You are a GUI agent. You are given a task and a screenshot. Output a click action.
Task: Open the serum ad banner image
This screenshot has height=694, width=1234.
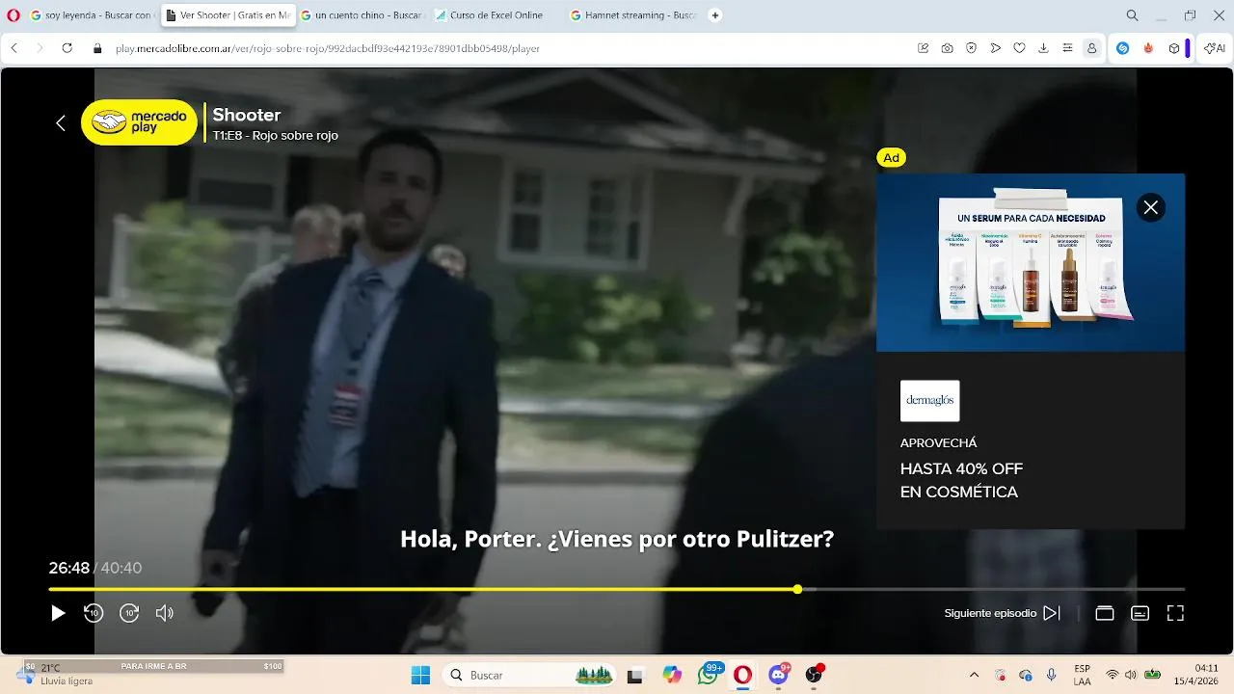click(1031, 262)
